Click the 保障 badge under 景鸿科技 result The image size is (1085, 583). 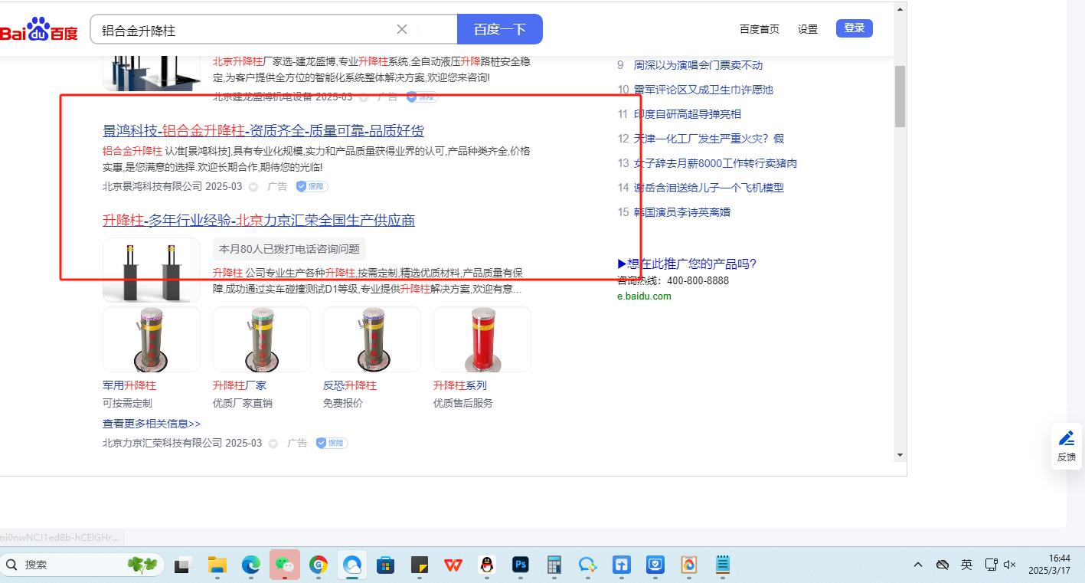tap(312, 186)
